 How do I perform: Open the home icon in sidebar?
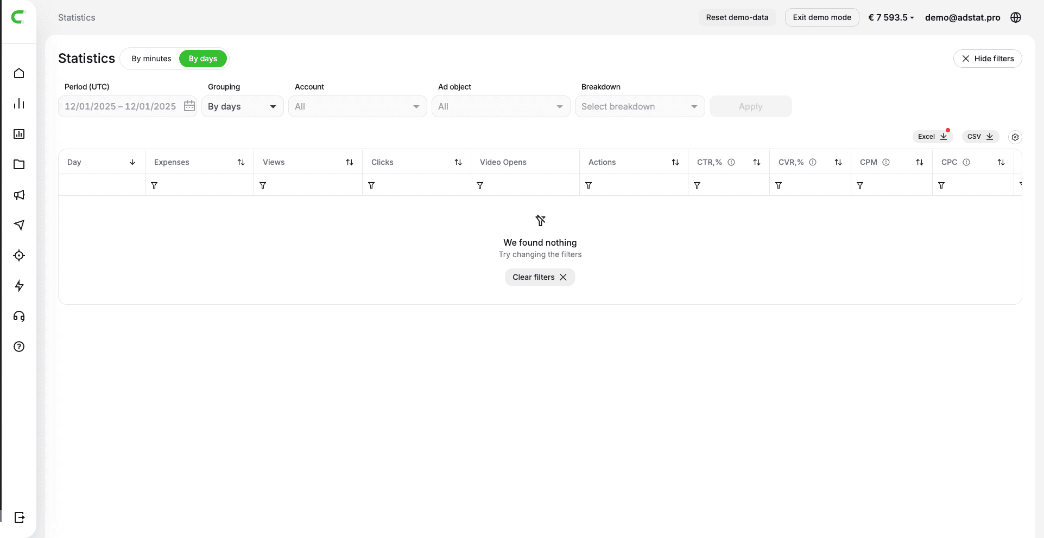tap(19, 73)
